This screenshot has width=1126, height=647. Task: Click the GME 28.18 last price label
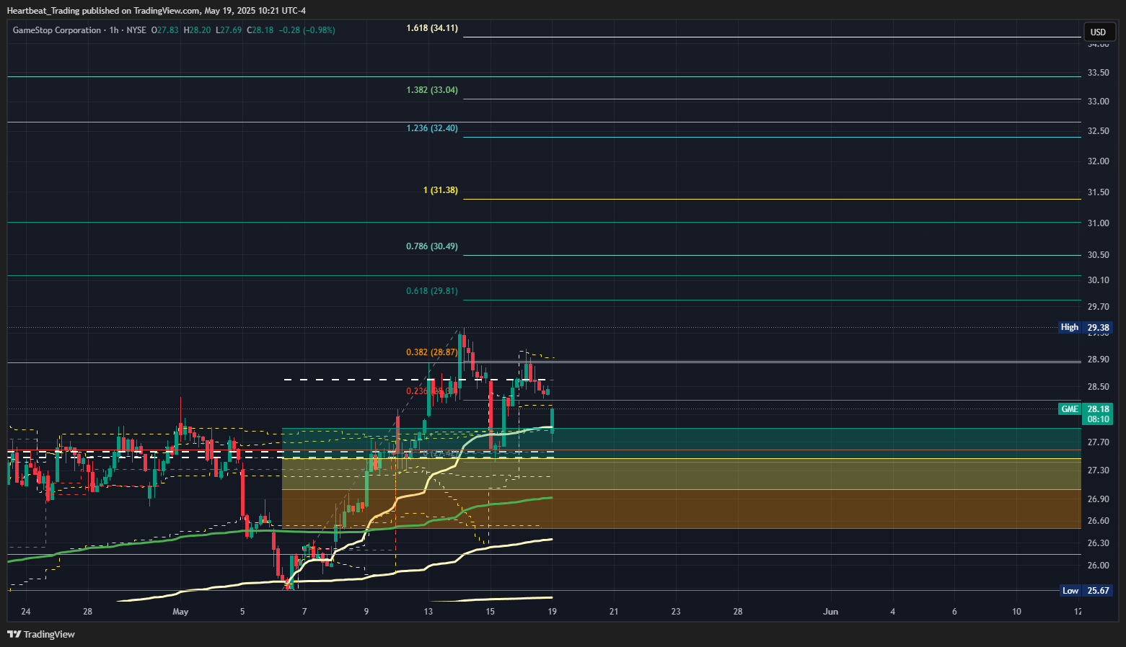click(x=1086, y=409)
